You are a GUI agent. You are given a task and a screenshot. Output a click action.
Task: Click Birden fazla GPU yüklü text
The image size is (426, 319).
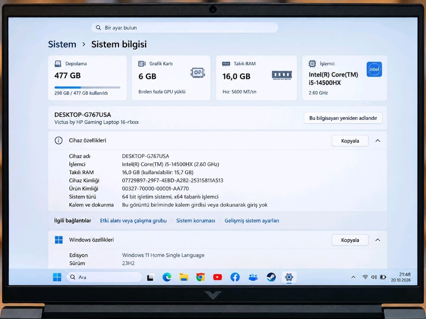(162, 92)
